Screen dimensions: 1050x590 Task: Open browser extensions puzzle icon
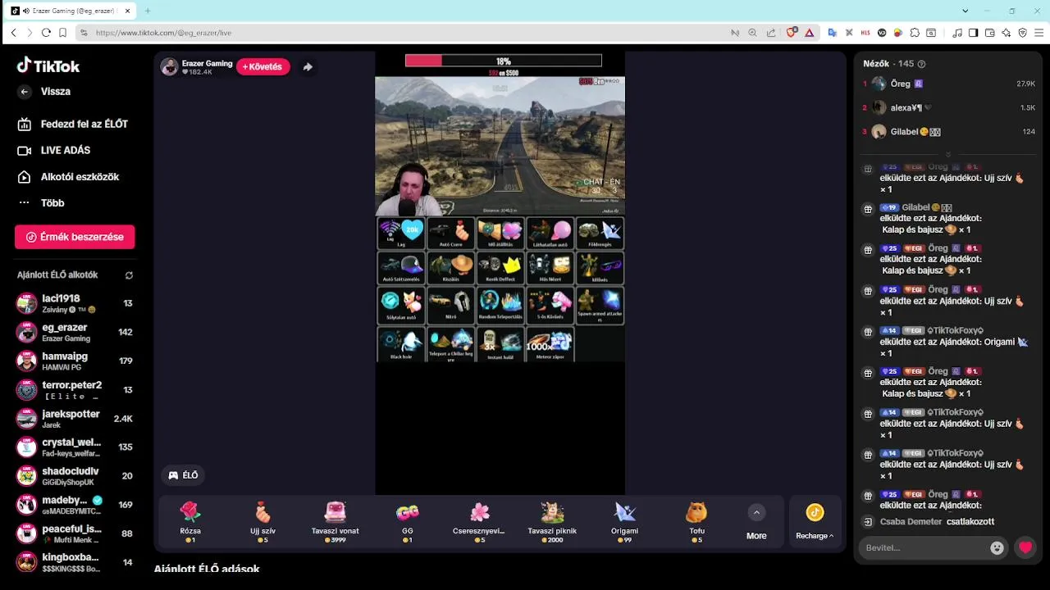(915, 33)
